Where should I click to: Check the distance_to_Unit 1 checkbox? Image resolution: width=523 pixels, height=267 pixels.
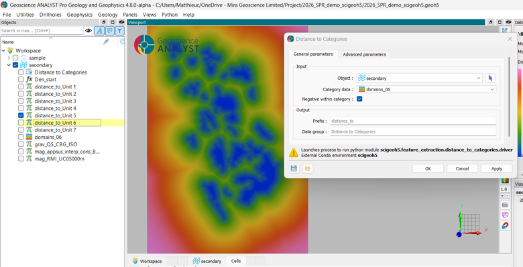pos(21,87)
